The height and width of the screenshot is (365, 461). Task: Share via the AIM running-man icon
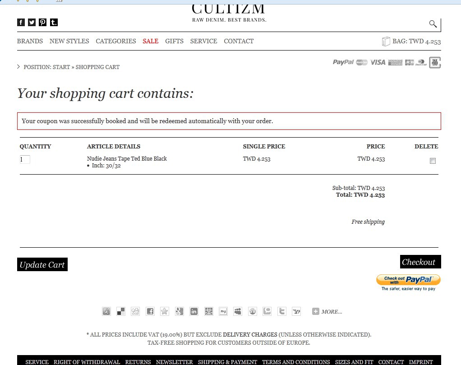point(106,311)
